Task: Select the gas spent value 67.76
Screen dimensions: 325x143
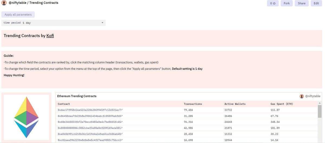Action: click(x=274, y=116)
